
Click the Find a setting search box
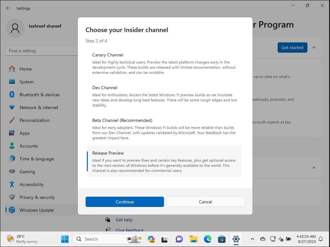coord(42,51)
